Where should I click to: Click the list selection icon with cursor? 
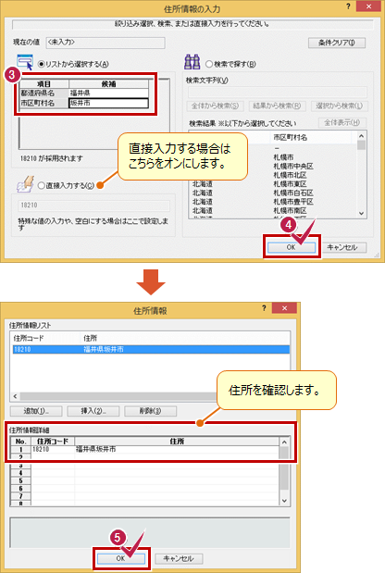point(25,62)
